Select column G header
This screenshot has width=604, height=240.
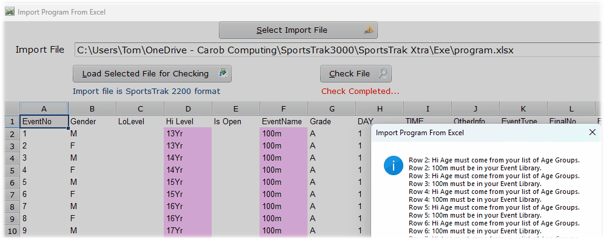pos(332,109)
